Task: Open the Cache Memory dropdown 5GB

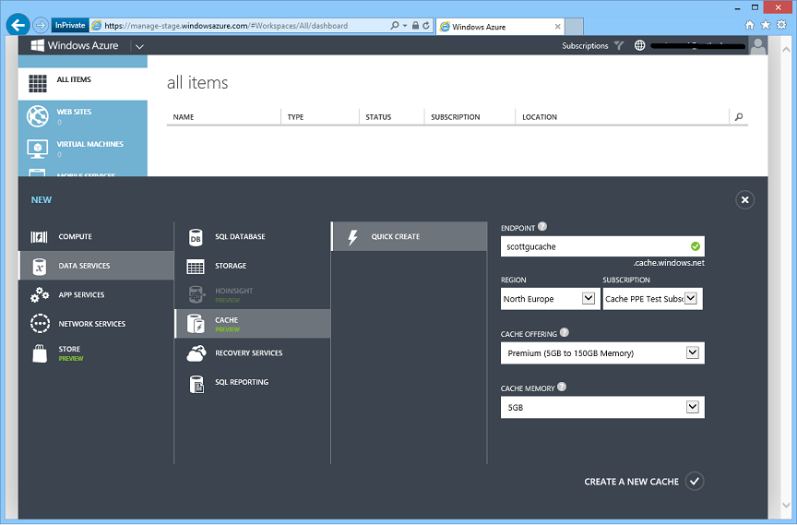Action: point(602,407)
